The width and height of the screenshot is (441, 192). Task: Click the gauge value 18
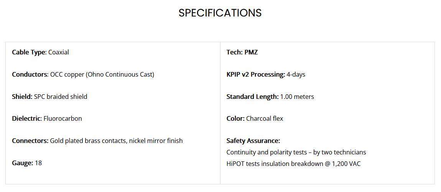pyautogui.click(x=38, y=163)
